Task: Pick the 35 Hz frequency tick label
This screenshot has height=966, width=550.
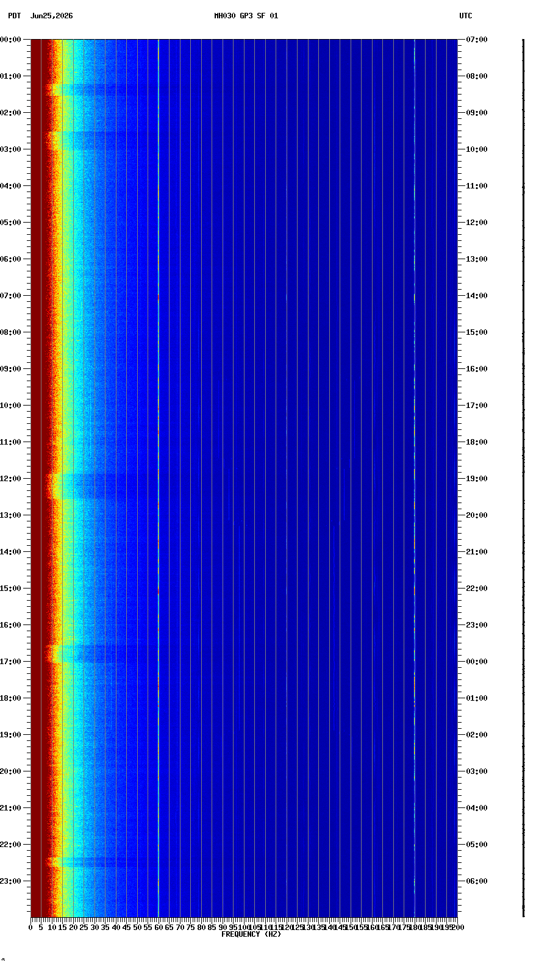Action: click(105, 928)
